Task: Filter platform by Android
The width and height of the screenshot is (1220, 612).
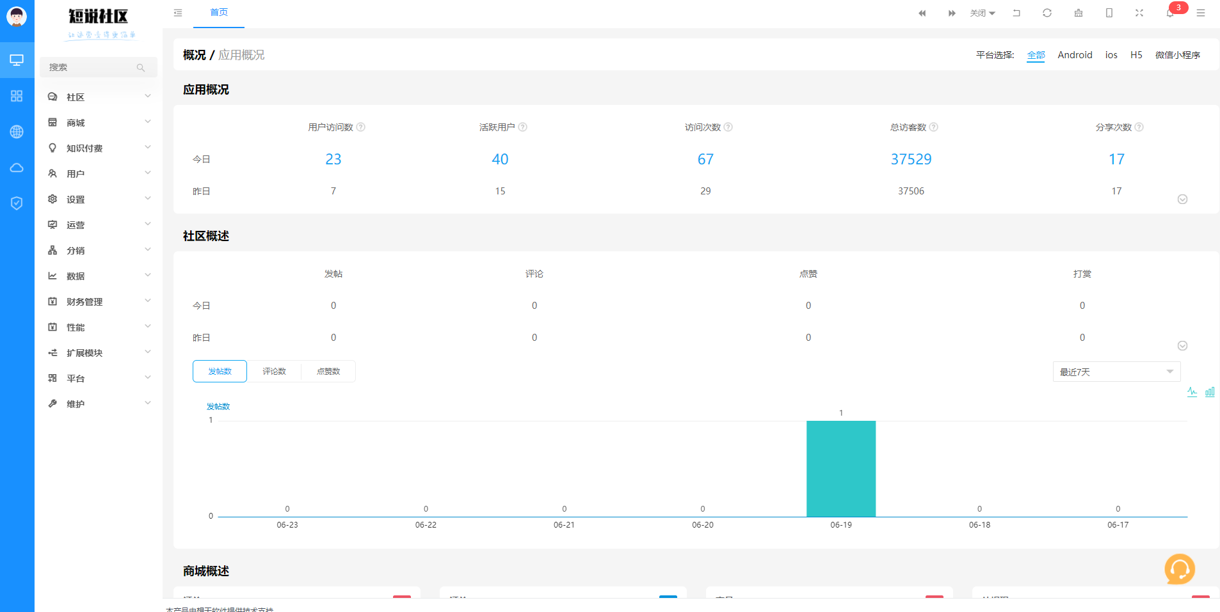Action: coord(1075,55)
